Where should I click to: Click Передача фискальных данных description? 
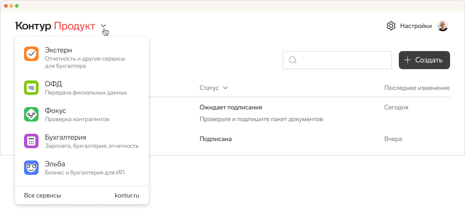[x=86, y=93]
